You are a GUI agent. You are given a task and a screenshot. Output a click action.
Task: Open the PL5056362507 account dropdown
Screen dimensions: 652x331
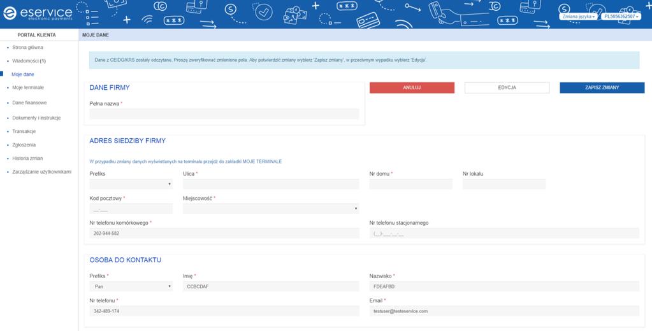click(621, 16)
